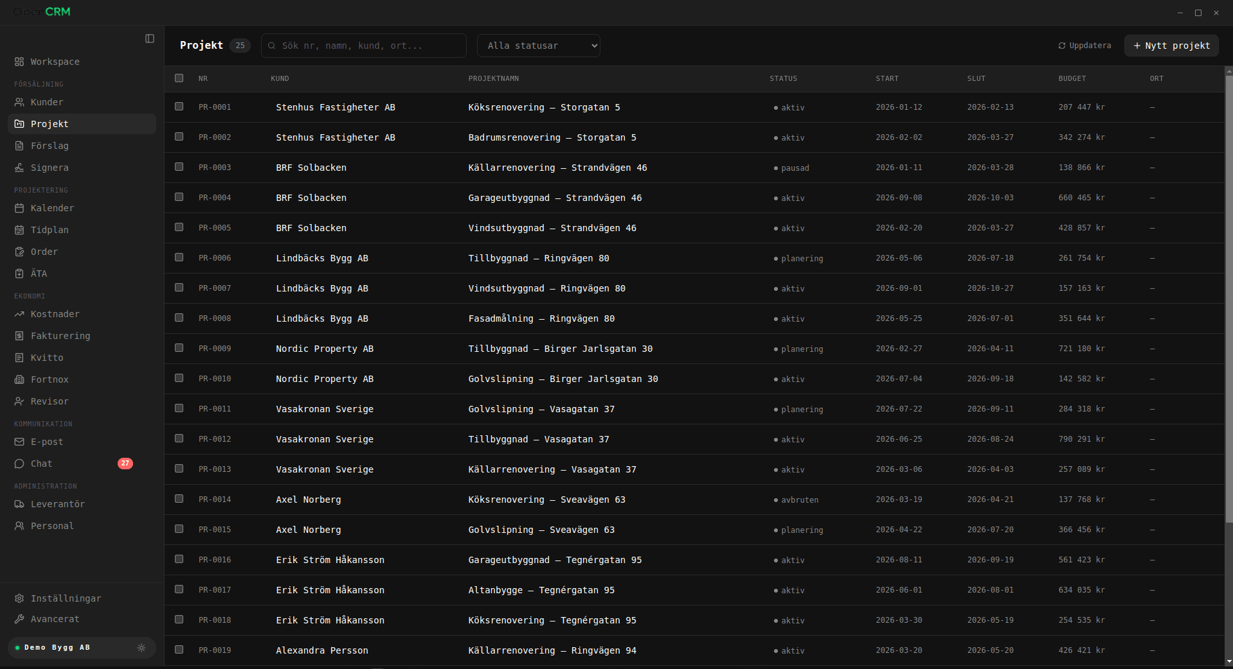The width and height of the screenshot is (1233, 669).
Task: Sort by the SLUT column header
Action: pyautogui.click(x=976, y=78)
